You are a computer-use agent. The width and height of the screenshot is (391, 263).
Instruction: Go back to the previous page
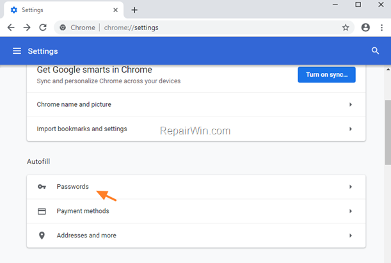[11, 28]
